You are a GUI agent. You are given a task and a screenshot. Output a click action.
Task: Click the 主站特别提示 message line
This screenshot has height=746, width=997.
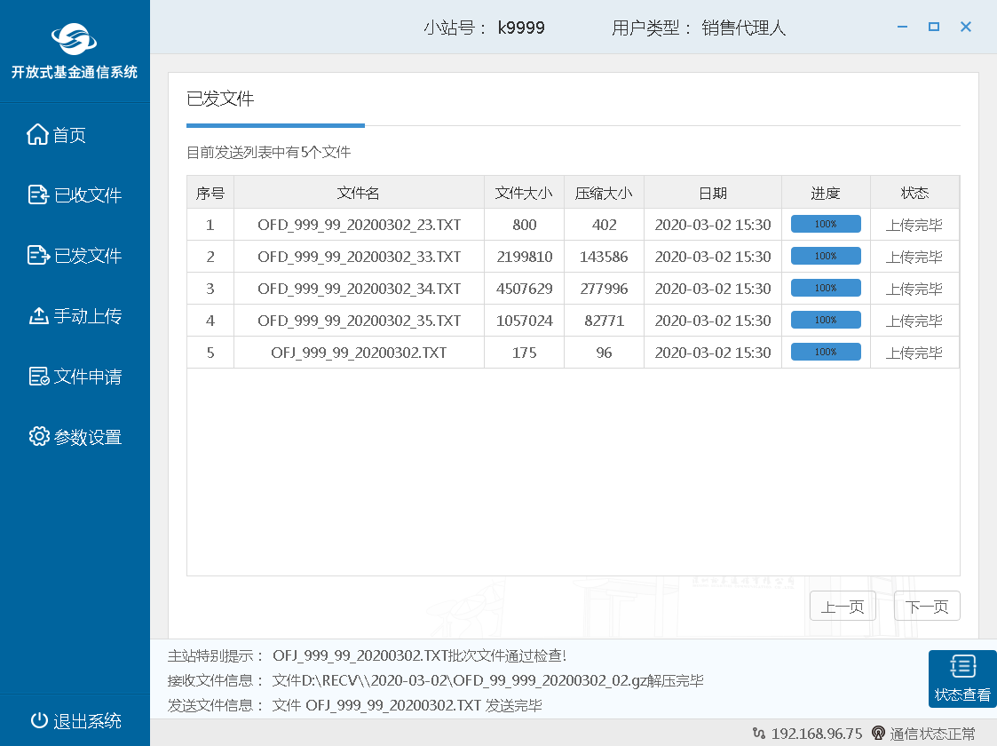tap(367, 655)
